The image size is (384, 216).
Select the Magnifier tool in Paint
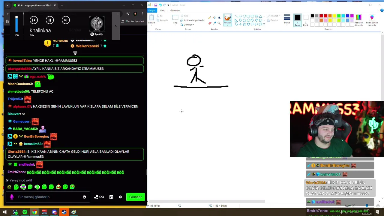(219, 23)
